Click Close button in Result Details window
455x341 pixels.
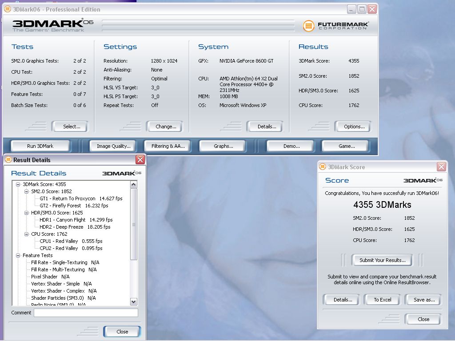[x=122, y=332]
